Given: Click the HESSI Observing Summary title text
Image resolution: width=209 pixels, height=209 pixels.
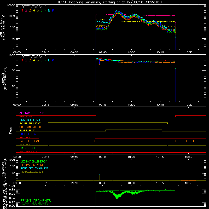Looking at the screenshot, I should 111,2.
